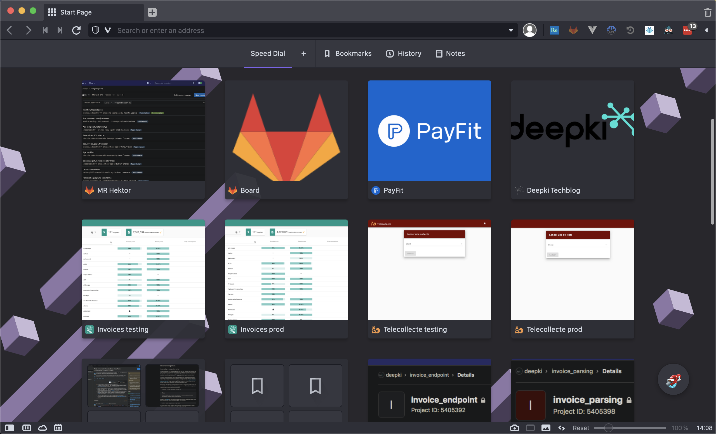Toggle image loading in status bar
Screen dimensions: 716x434
point(546,428)
